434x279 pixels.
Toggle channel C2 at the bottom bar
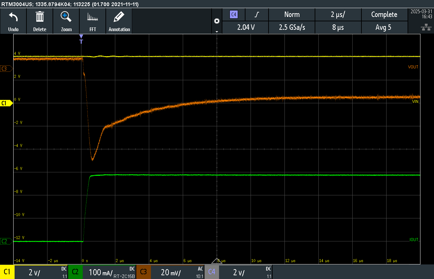75,272
